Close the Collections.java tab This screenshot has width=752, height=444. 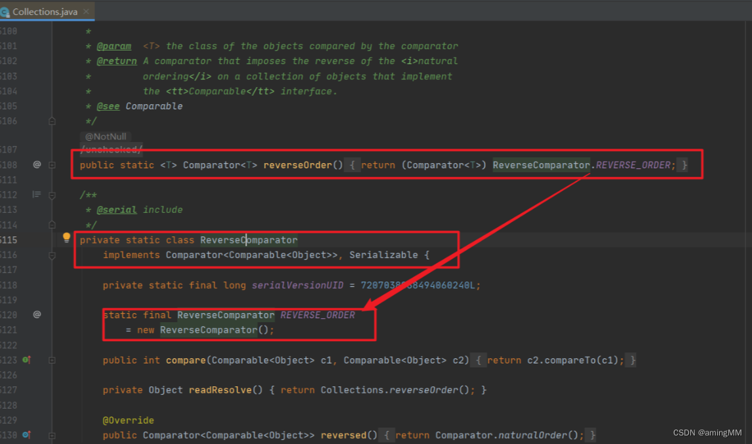[87, 12]
